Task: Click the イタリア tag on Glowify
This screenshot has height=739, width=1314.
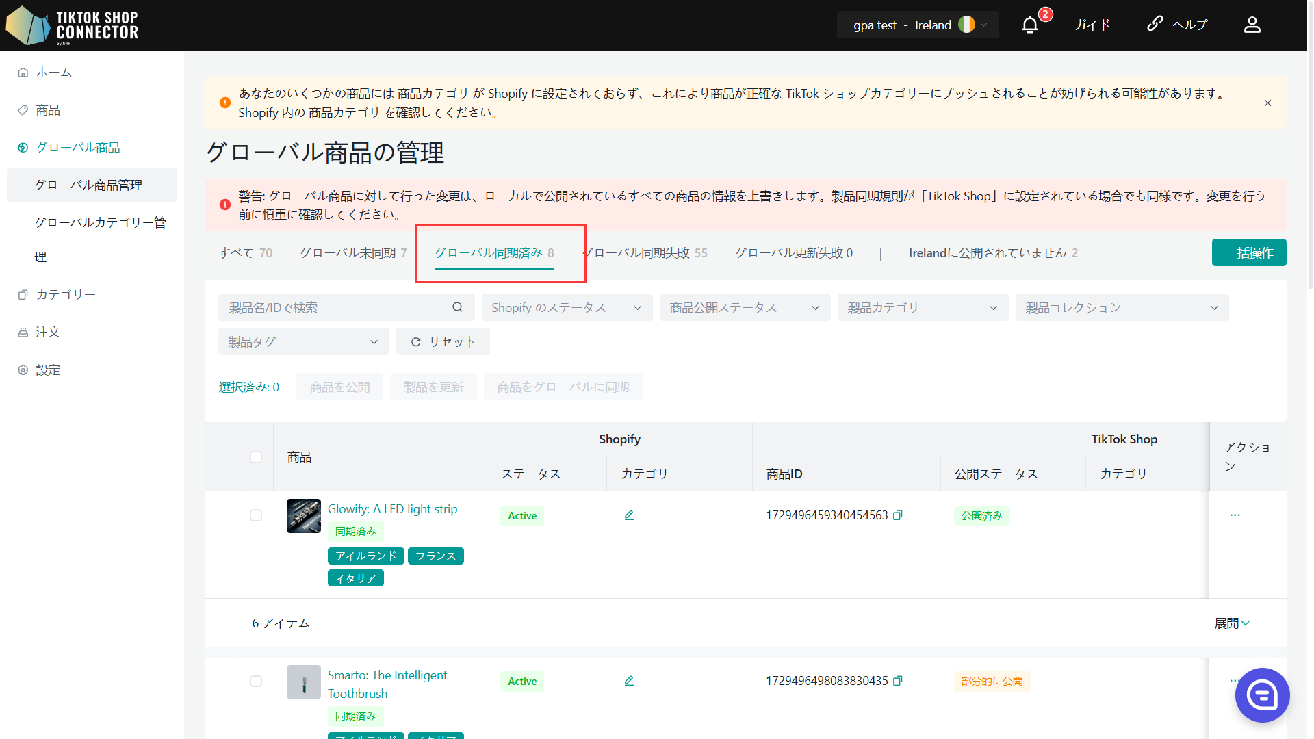Action: (x=355, y=579)
